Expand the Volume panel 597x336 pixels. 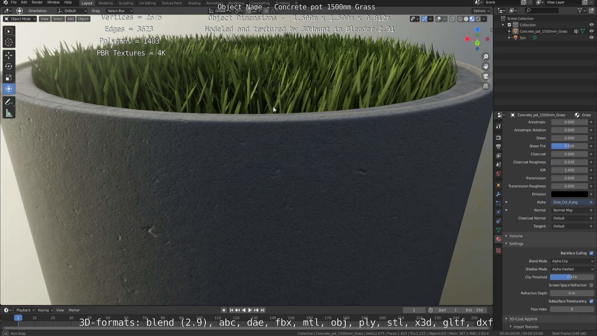click(516, 236)
